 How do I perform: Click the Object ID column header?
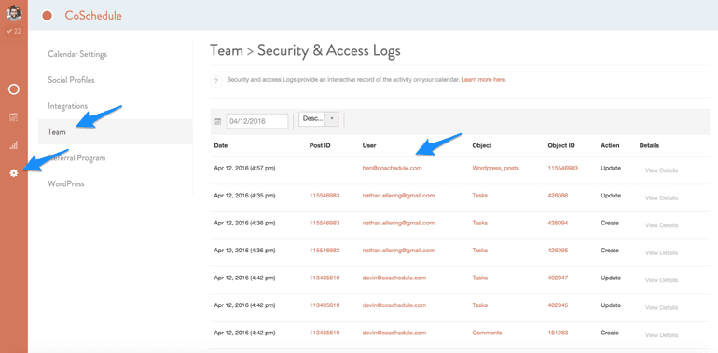pyautogui.click(x=561, y=146)
